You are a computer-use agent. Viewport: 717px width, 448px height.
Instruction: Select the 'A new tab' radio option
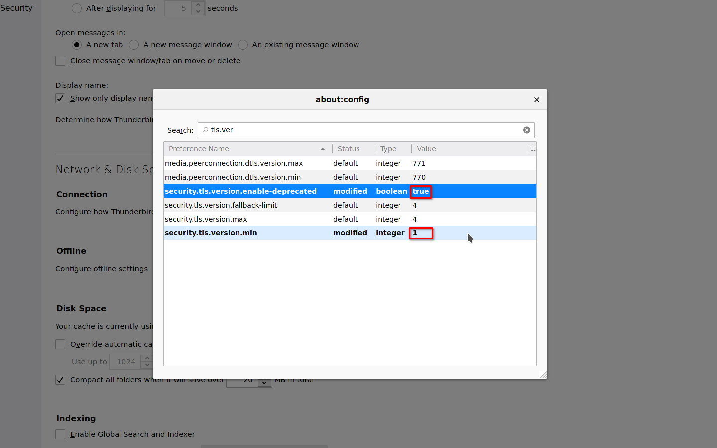pos(77,45)
